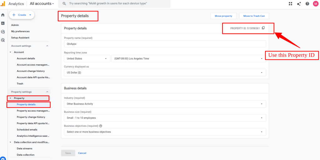Click the Property name input field
This screenshot has width=320, height=160.
165,44
